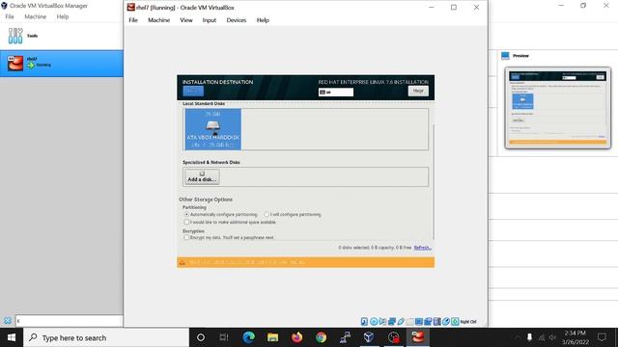This screenshot has height=347, width=618.
Task: Click the hard disk activity status icon
Action: click(364, 321)
